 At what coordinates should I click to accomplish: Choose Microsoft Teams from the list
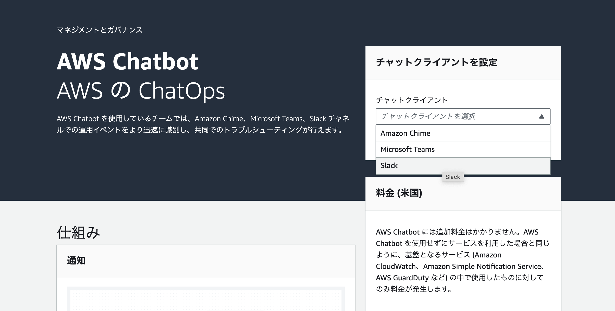tap(463, 150)
